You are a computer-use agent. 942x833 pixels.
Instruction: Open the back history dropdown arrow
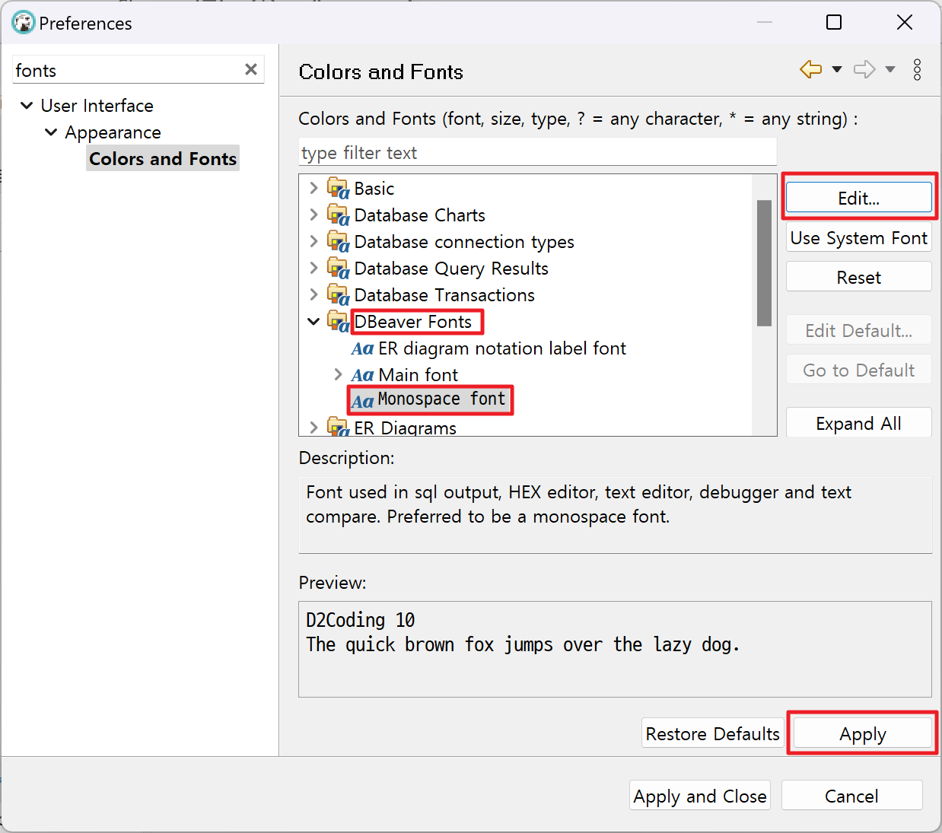tap(837, 69)
